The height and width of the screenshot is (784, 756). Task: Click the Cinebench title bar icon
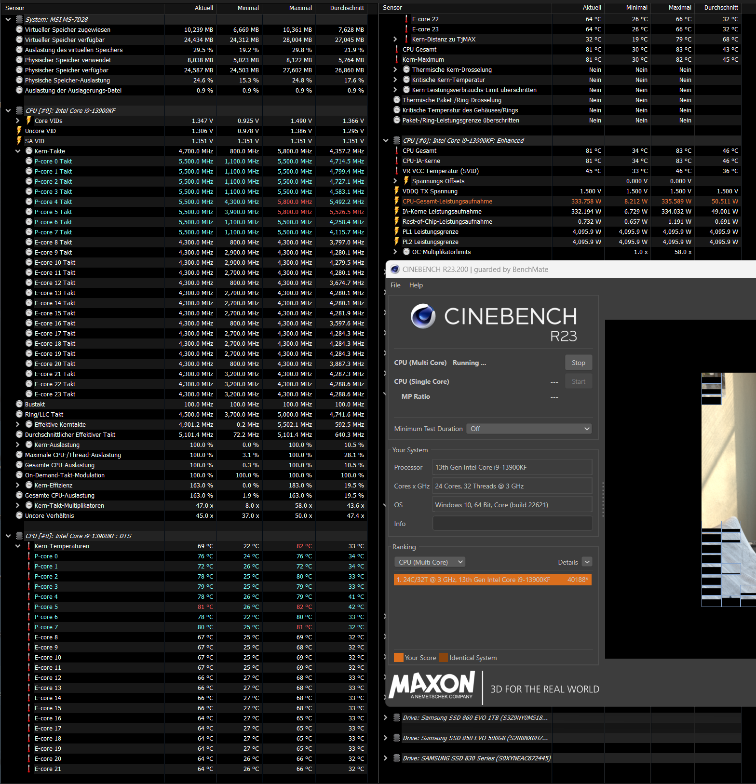[x=395, y=270]
